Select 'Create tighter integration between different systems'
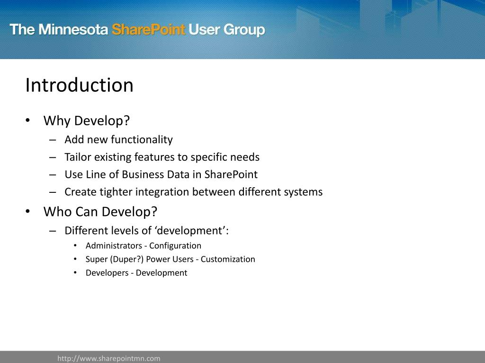485x363 pixels. click(193, 192)
